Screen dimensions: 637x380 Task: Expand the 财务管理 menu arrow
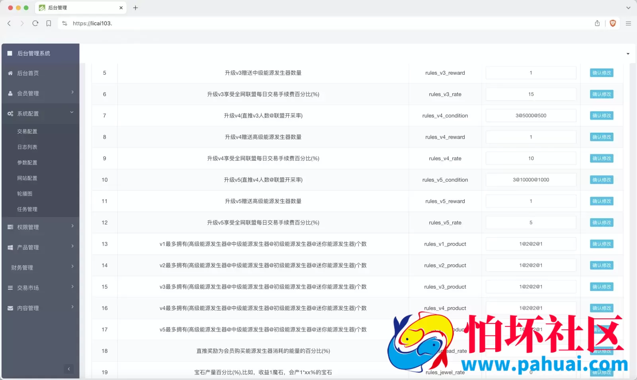[72, 266]
